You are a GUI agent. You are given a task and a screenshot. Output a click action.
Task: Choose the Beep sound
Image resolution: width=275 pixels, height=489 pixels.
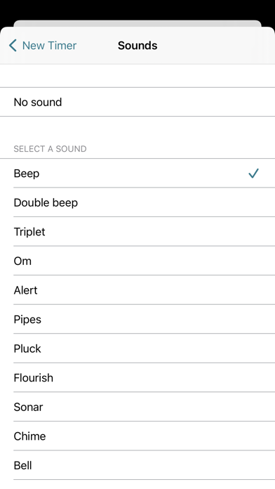137,173
